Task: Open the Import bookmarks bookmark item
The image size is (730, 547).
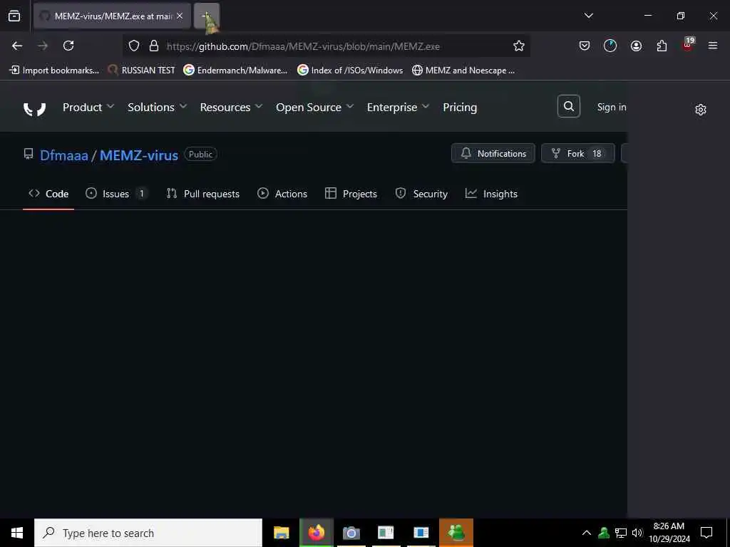Action: tap(54, 71)
